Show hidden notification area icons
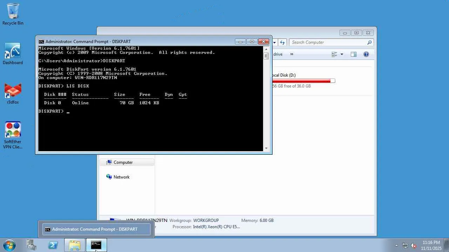 coord(396,246)
